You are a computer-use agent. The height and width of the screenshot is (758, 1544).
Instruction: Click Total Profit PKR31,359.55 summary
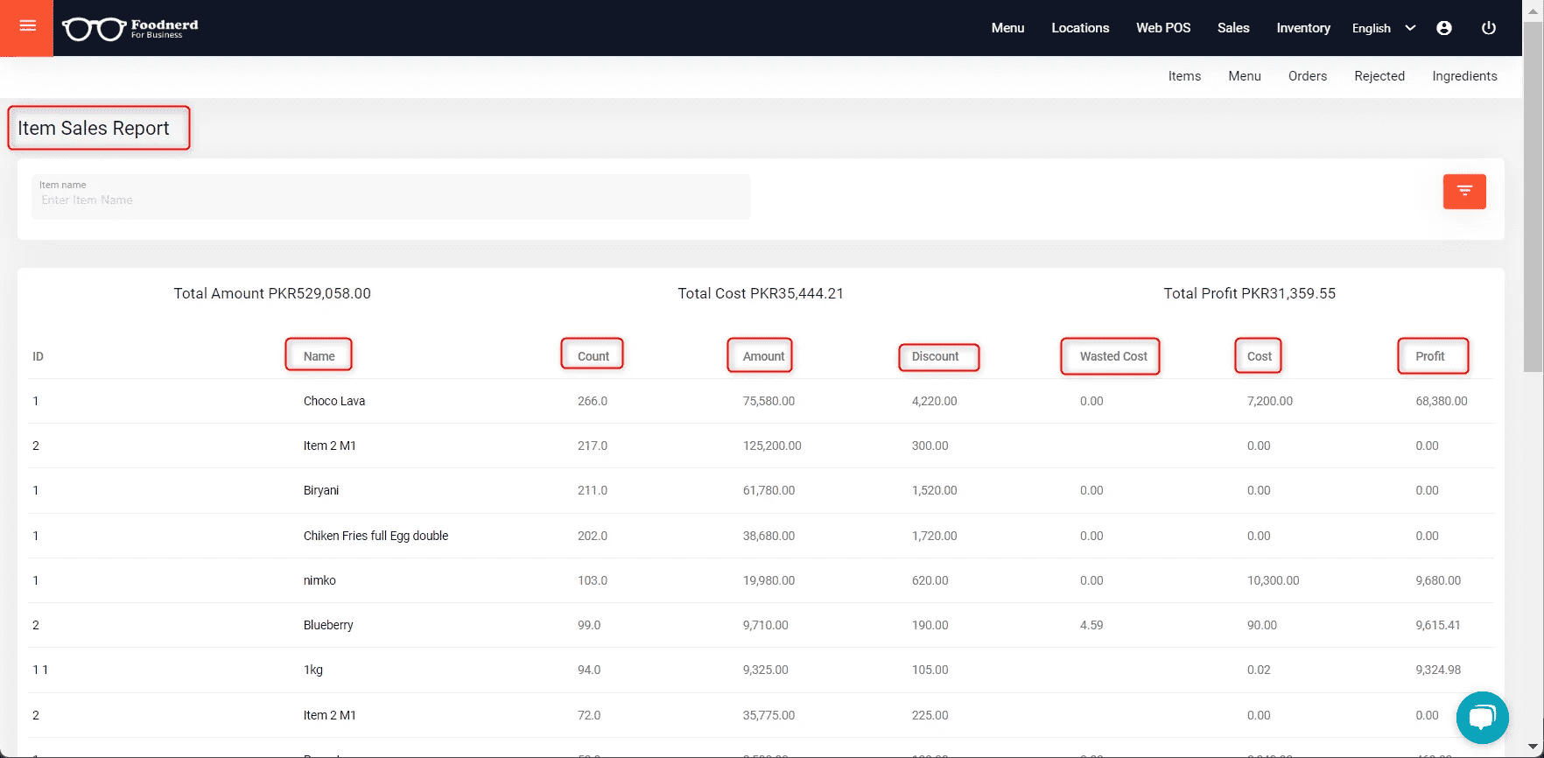pos(1249,293)
